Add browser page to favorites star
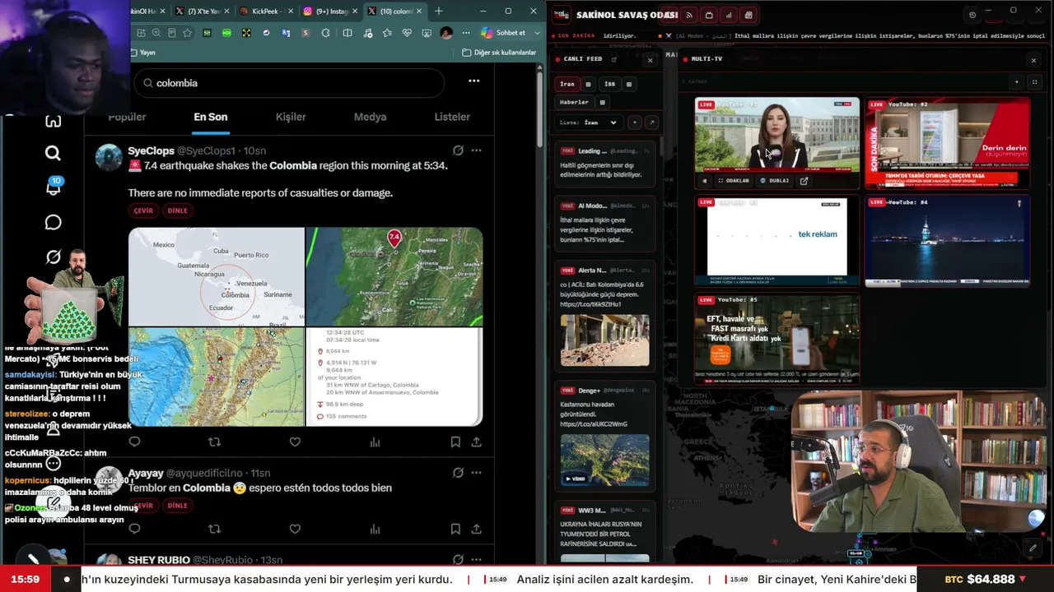This screenshot has width=1054, height=592. pos(187,33)
